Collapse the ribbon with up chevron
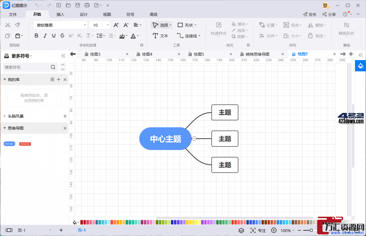Screen dimensions: 366x236 click(x=358, y=14)
